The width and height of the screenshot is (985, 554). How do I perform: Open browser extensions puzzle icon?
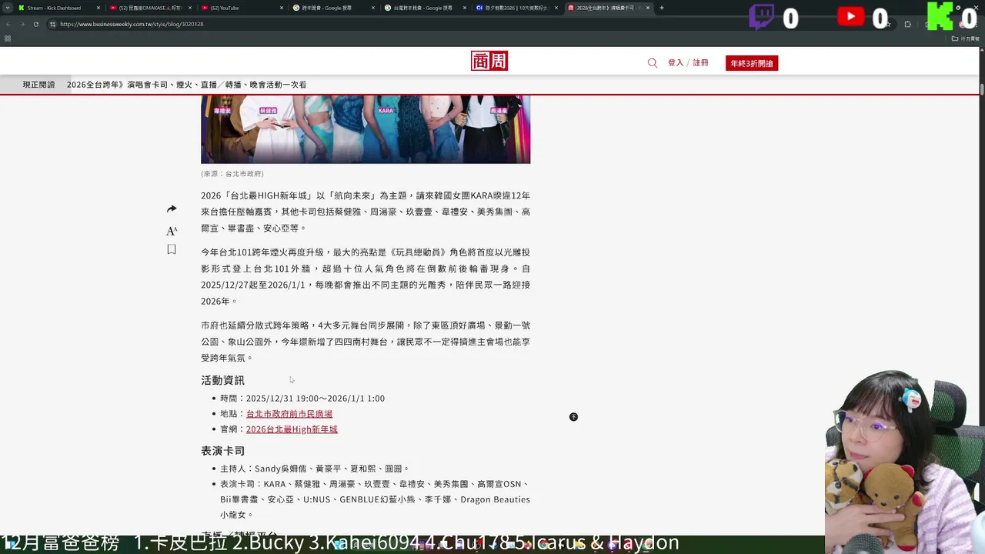907,24
